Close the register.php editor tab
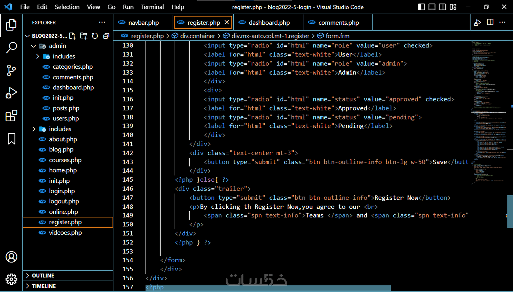Viewport: 513px width, 292px height. [x=227, y=22]
